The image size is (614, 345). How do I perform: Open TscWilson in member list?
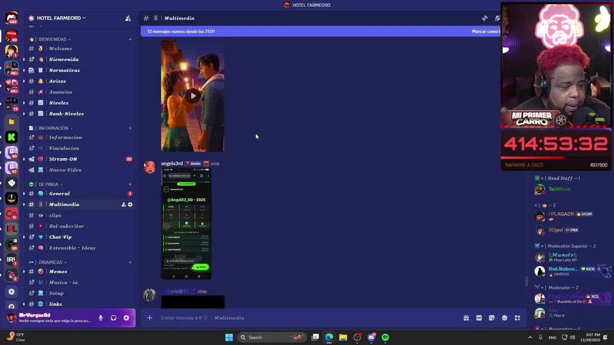pos(559,189)
